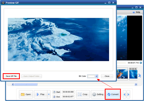Click the Save GIF File button
This screenshot has height=101, width=144.
click(11, 76)
